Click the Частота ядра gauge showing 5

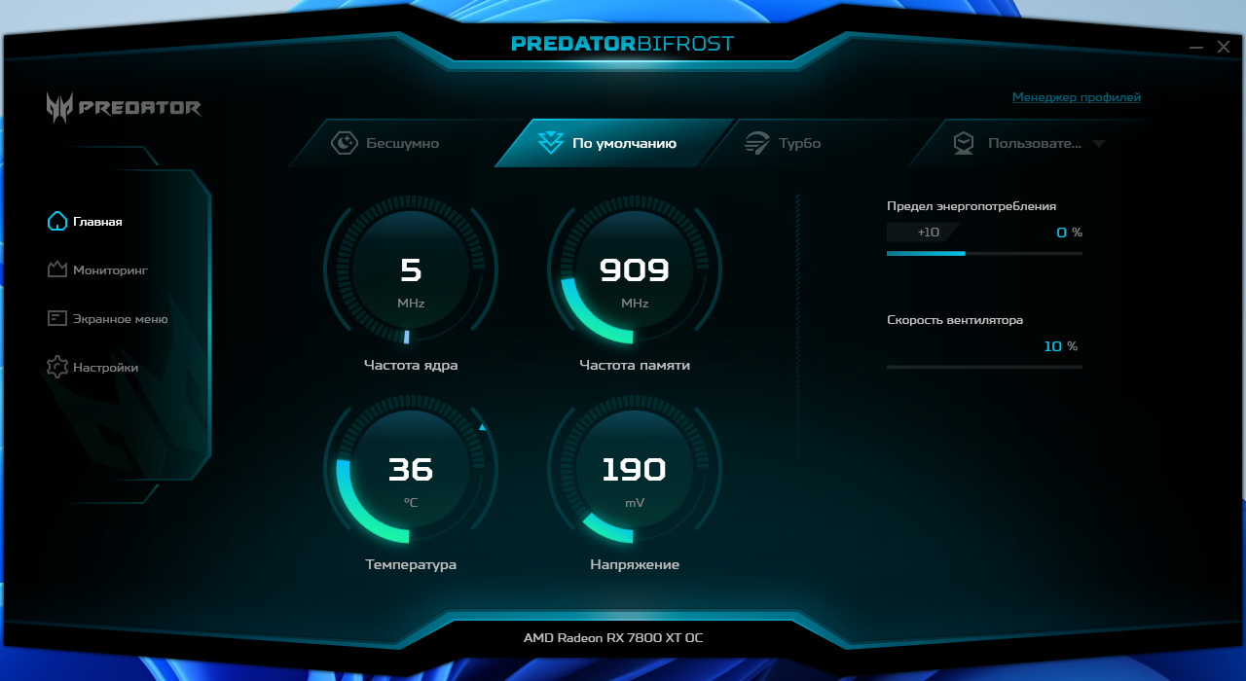(x=411, y=269)
